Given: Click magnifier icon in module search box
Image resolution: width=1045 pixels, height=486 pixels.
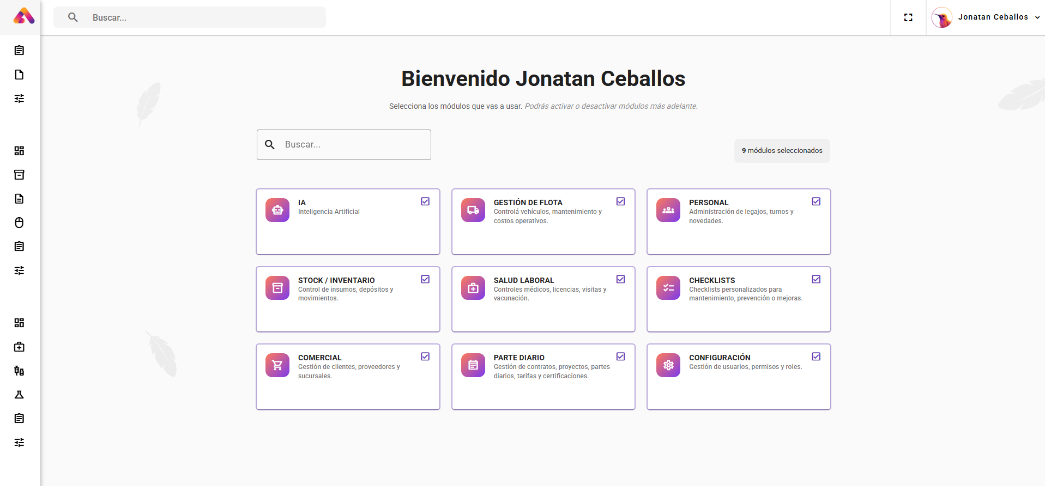Looking at the screenshot, I should point(270,145).
